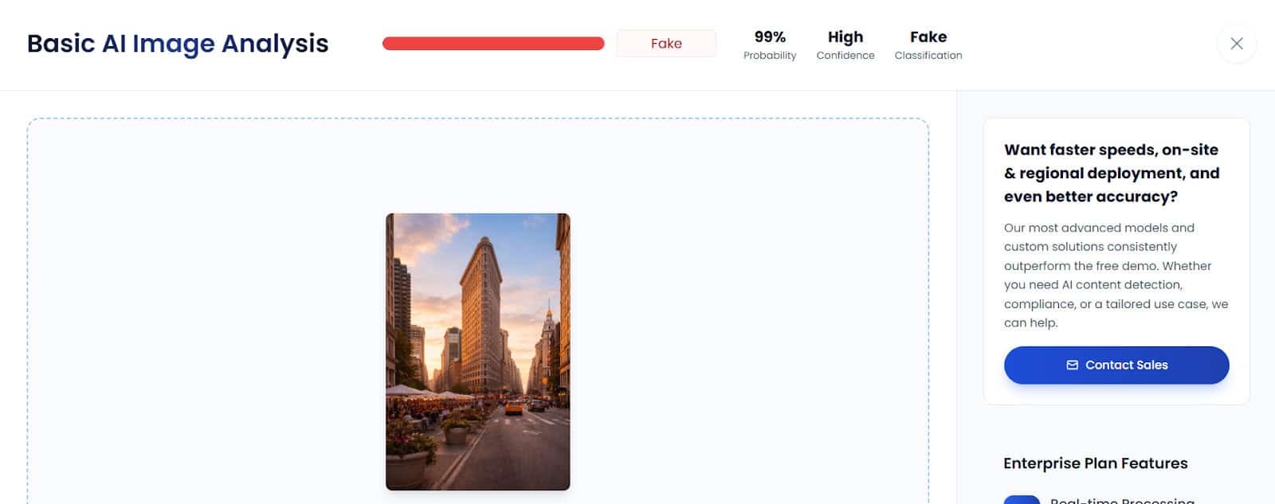This screenshot has width=1275, height=504.
Task: Open the Contact Sales button
Action: click(x=1116, y=365)
